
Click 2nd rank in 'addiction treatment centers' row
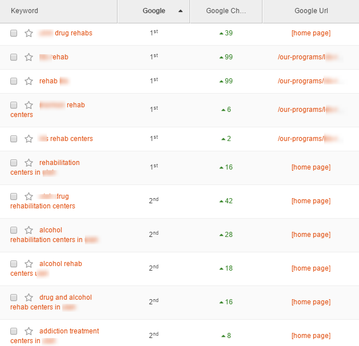tap(154, 335)
